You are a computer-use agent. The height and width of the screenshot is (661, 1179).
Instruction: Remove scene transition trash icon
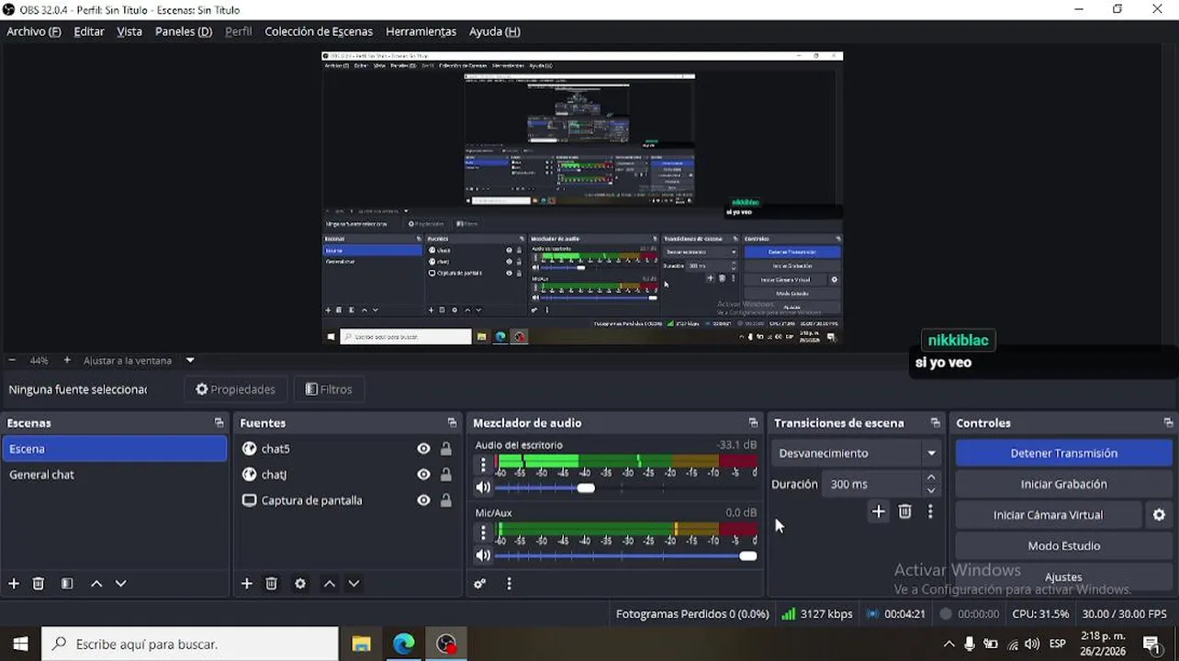[x=904, y=511]
